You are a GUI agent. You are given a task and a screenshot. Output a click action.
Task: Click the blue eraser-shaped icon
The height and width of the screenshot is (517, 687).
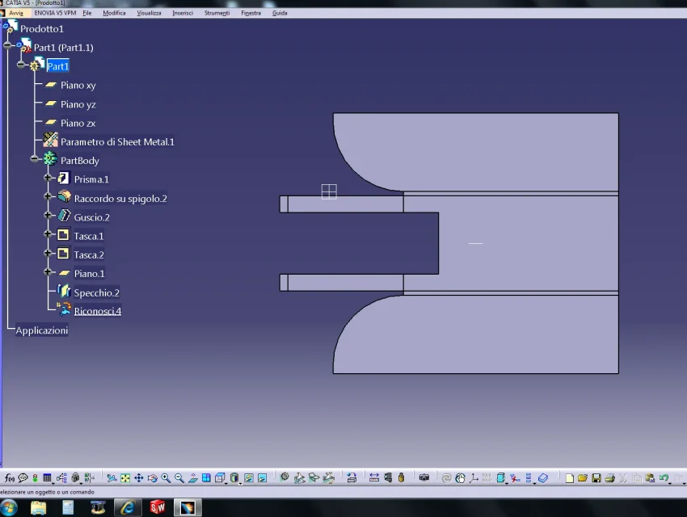543,478
